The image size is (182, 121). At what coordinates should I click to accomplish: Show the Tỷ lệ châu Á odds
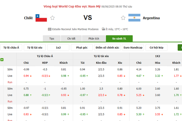[11, 48]
